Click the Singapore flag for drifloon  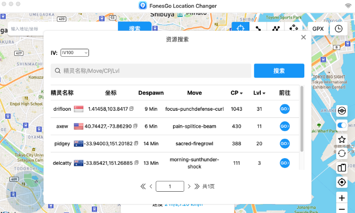point(79,109)
